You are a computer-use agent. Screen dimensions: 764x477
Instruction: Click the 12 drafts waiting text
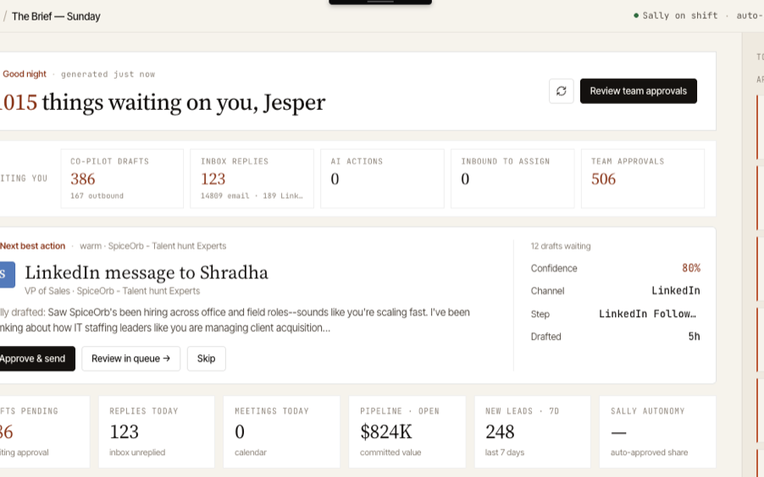pos(561,246)
